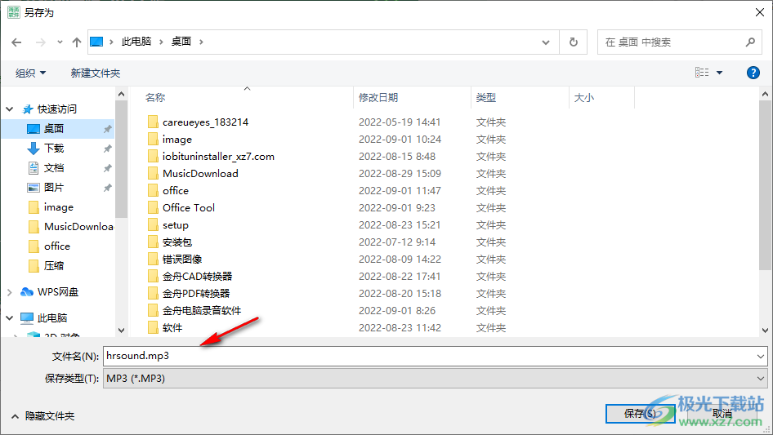The image size is (773, 435).
Task: Refresh the current folder view
Action: pyautogui.click(x=574, y=42)
